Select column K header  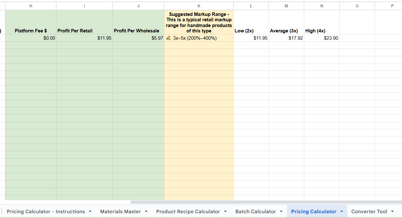[199, 6]
